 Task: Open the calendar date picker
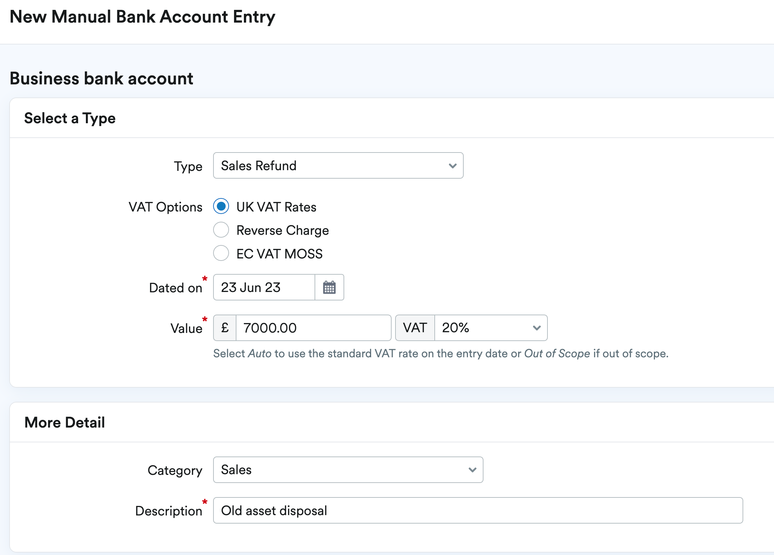coord(329,287)
